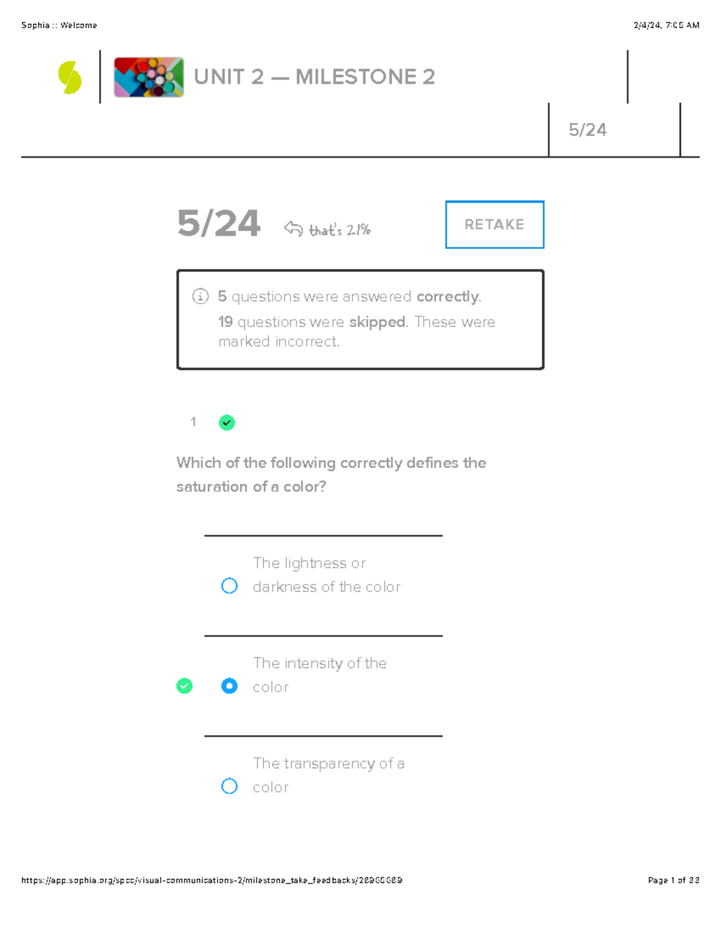This screenshot has width=721, height=934.
Task: Click the question 1 number label
Action: coord(193,422)
